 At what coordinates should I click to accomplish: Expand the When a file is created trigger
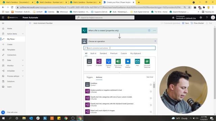point(119,31)
